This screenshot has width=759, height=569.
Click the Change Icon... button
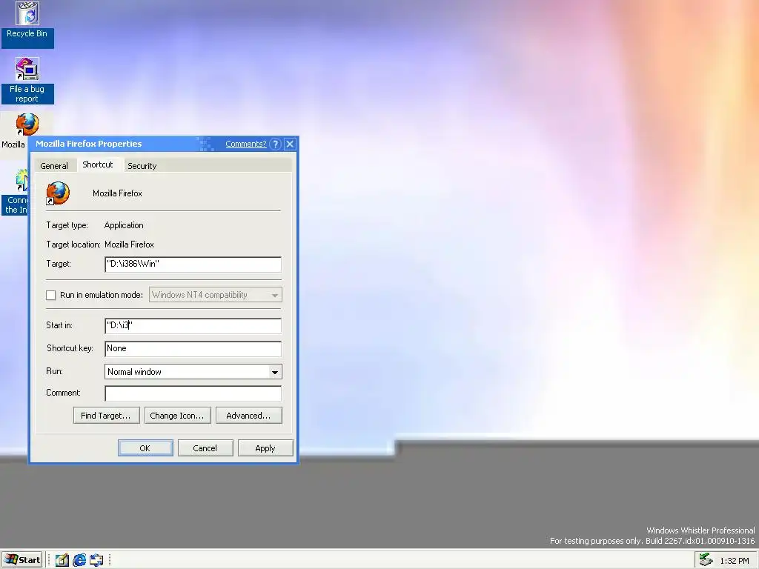177,416
